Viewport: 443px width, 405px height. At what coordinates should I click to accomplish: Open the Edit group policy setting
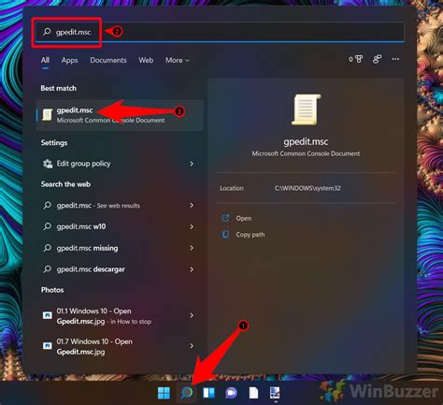pos(120,164)
